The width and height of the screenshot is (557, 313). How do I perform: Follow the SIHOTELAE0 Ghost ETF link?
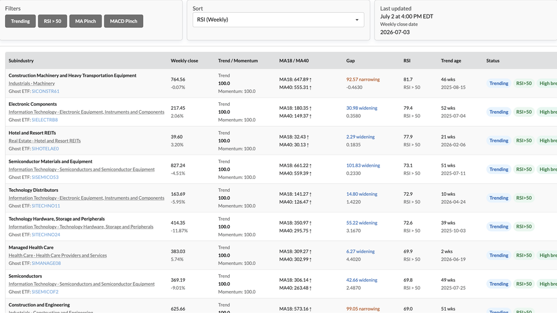(x=45, y=149)
